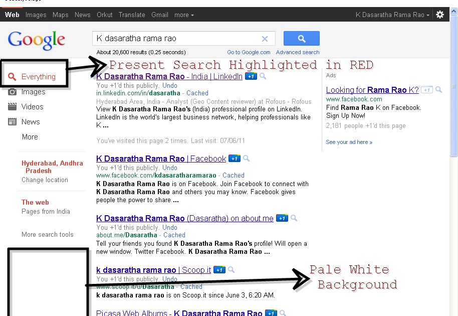This screenshot has height=316, width=458.
Task: Undo +1 on the LinkedIn result
Action: tap(170, 86)
